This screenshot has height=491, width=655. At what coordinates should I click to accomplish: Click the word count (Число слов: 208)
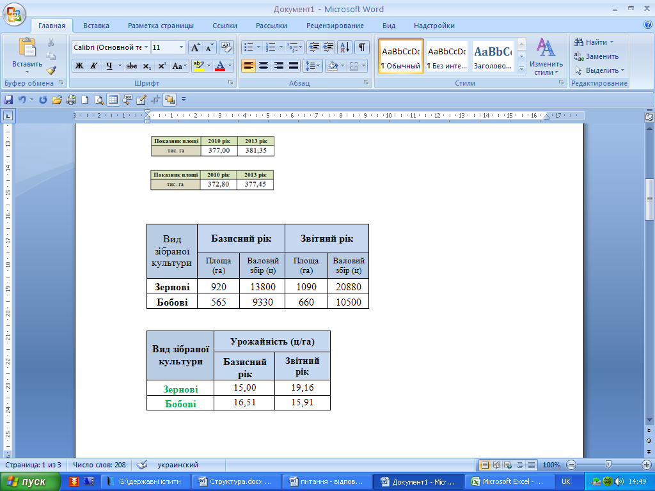(99, 465)
